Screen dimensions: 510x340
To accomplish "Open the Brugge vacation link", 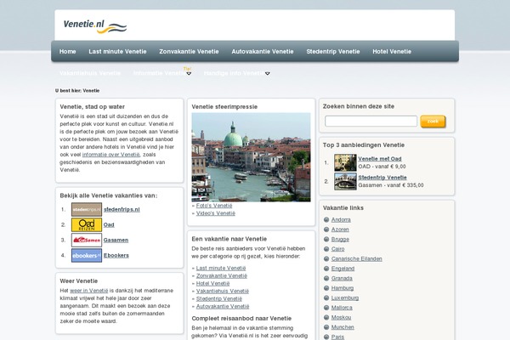I will click(x=340, y=240).
